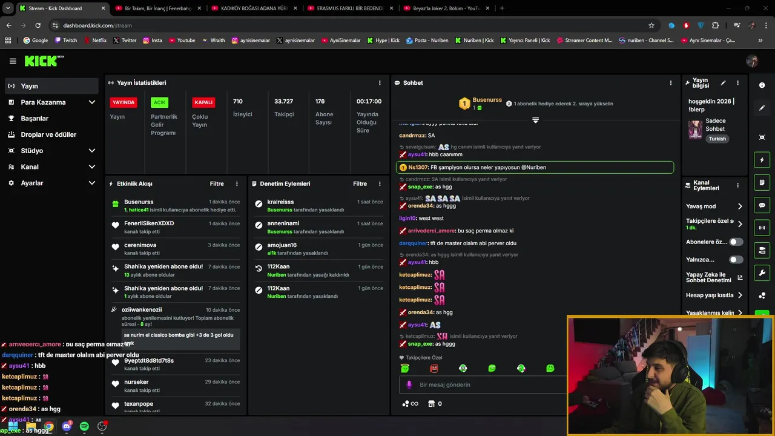Toggle the Yalnızca... chat mode switch
The image size is (775, 436).
tap(736, 260)
